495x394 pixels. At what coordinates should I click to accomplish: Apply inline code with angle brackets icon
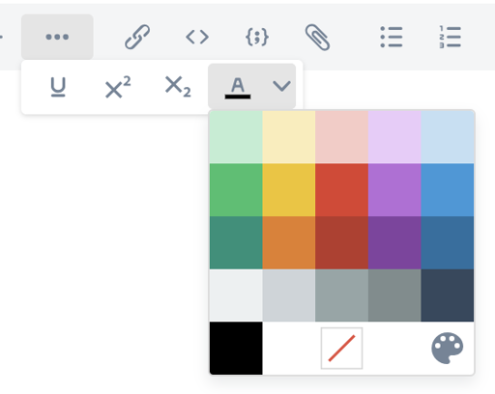(x=197, y=37)
